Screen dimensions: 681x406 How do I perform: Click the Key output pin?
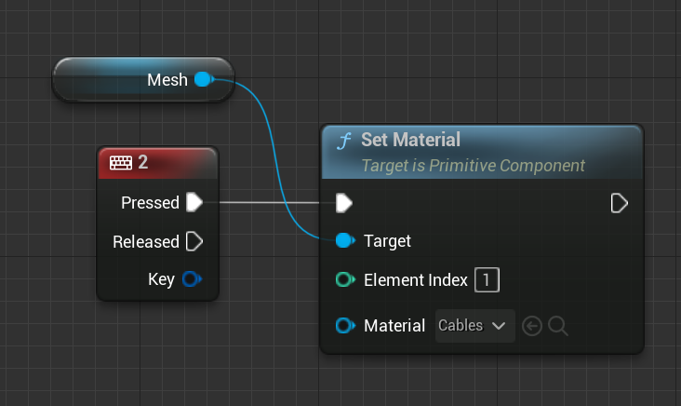192,279
